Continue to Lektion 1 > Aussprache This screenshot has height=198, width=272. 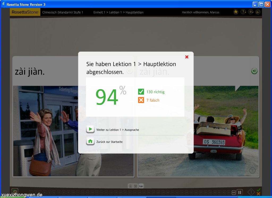(x=117, y=130)
